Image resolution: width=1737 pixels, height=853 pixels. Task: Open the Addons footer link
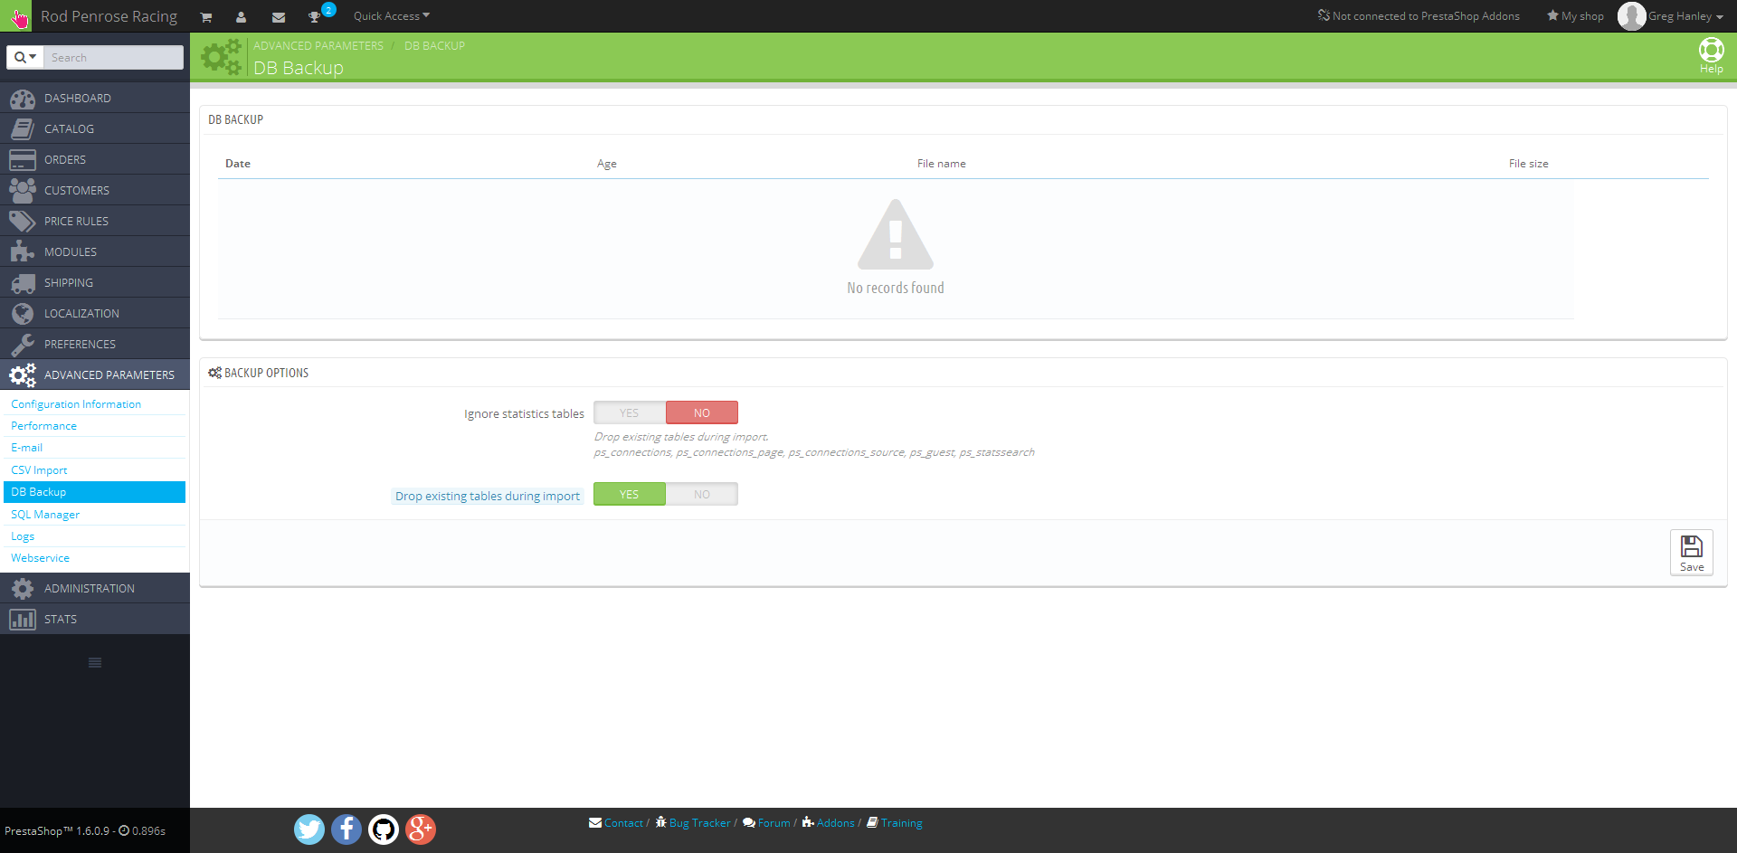835,823
